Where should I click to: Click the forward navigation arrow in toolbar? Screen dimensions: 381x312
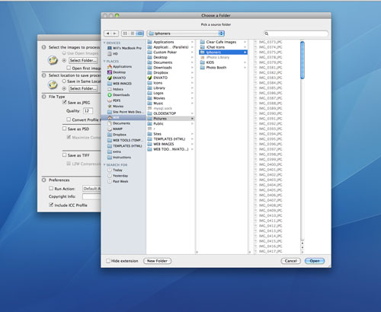[x=115, y=33]
